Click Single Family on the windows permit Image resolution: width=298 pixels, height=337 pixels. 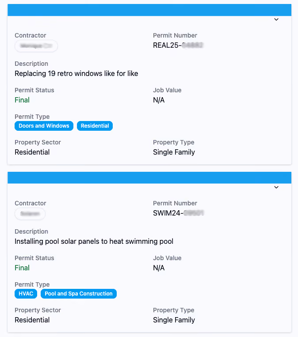pos(174,152)
